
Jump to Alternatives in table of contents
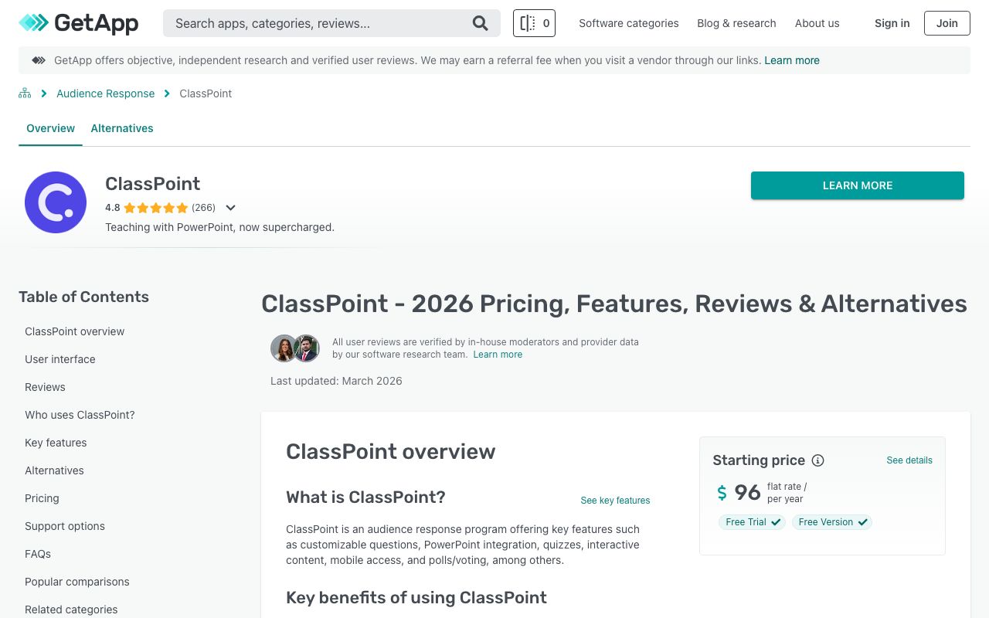pos(54,470)
